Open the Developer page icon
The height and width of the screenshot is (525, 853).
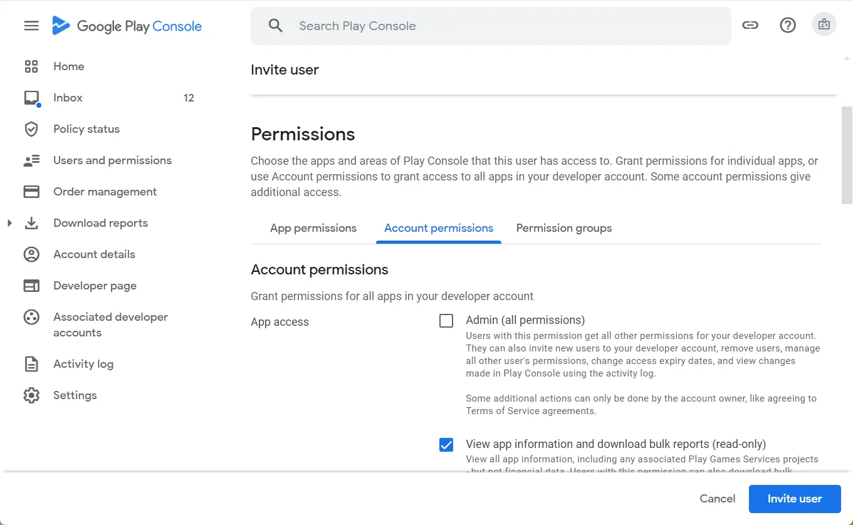(31, 286)
